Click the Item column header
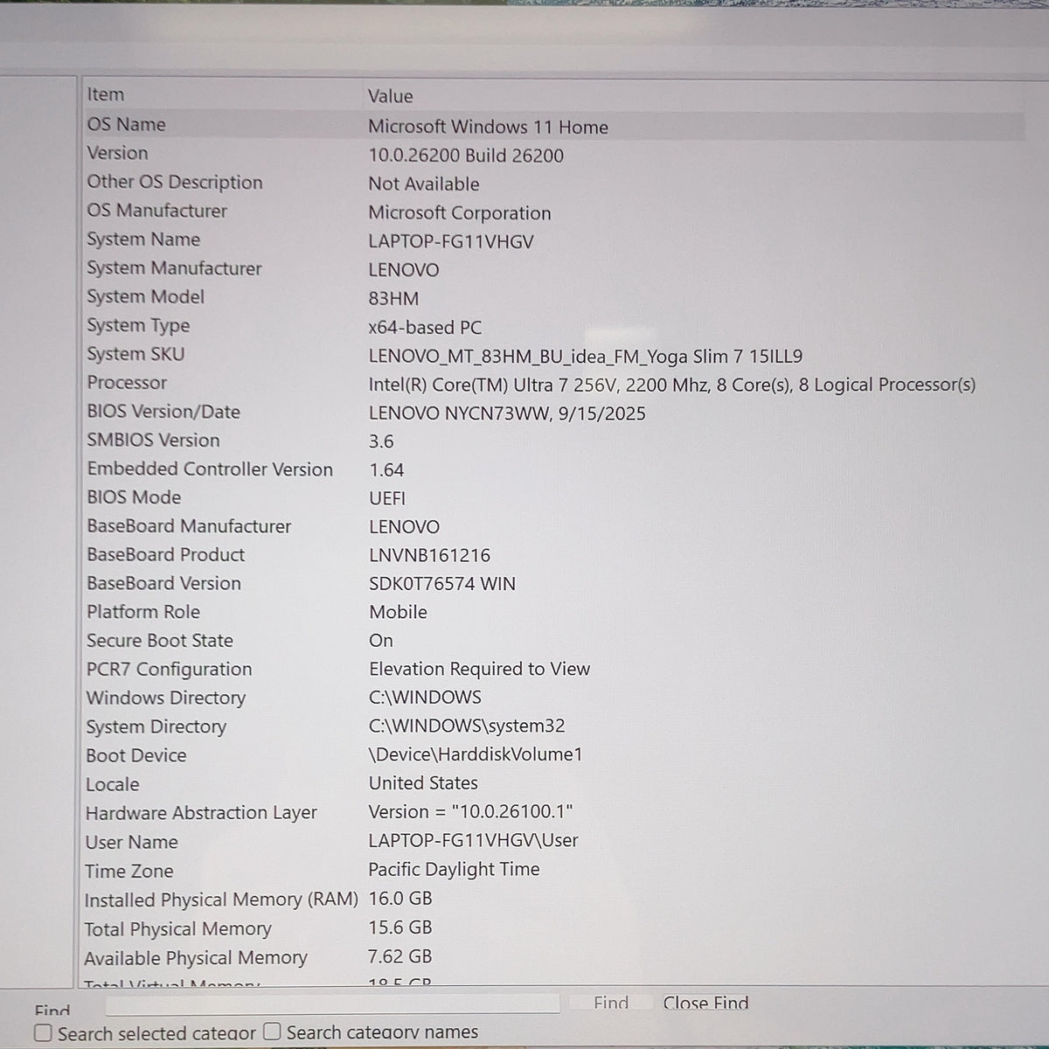Screen dimensions: 1049x1049 pyautogui.click(x=222, y=94)
